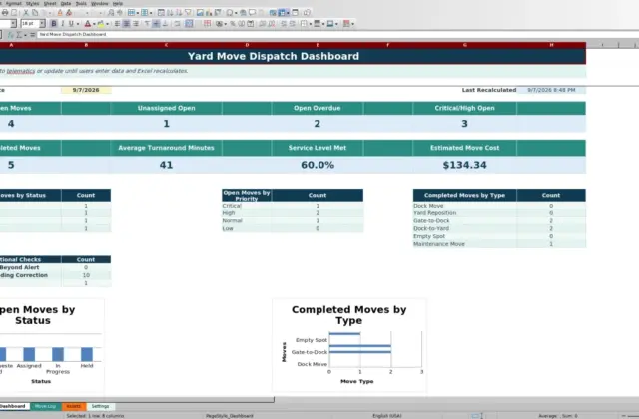Open the Tools menu
The image size is (639, 419).
(x=81, y=3)
